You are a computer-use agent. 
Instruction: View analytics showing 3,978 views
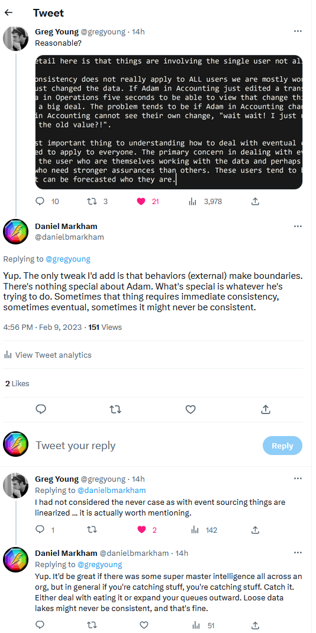point(205,201)
